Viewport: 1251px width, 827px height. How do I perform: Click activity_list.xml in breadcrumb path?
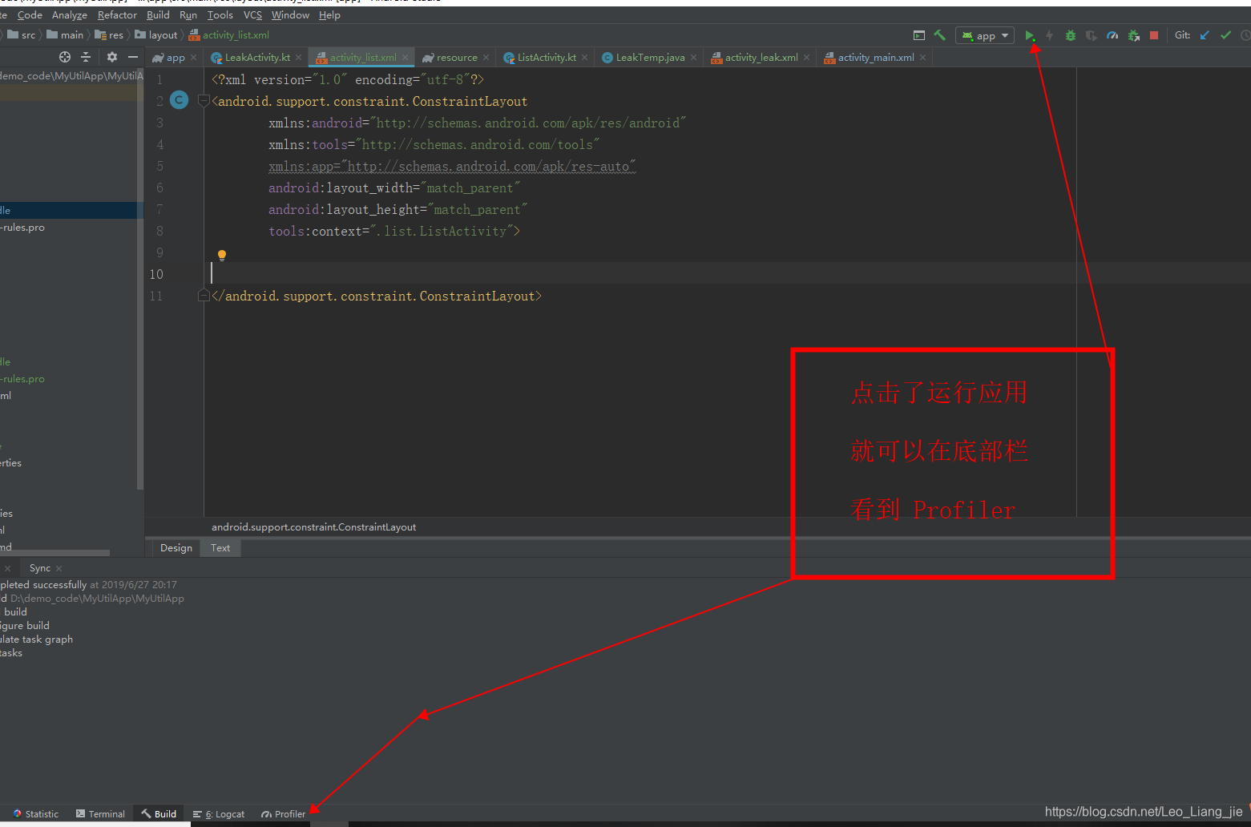click(229, 35)
